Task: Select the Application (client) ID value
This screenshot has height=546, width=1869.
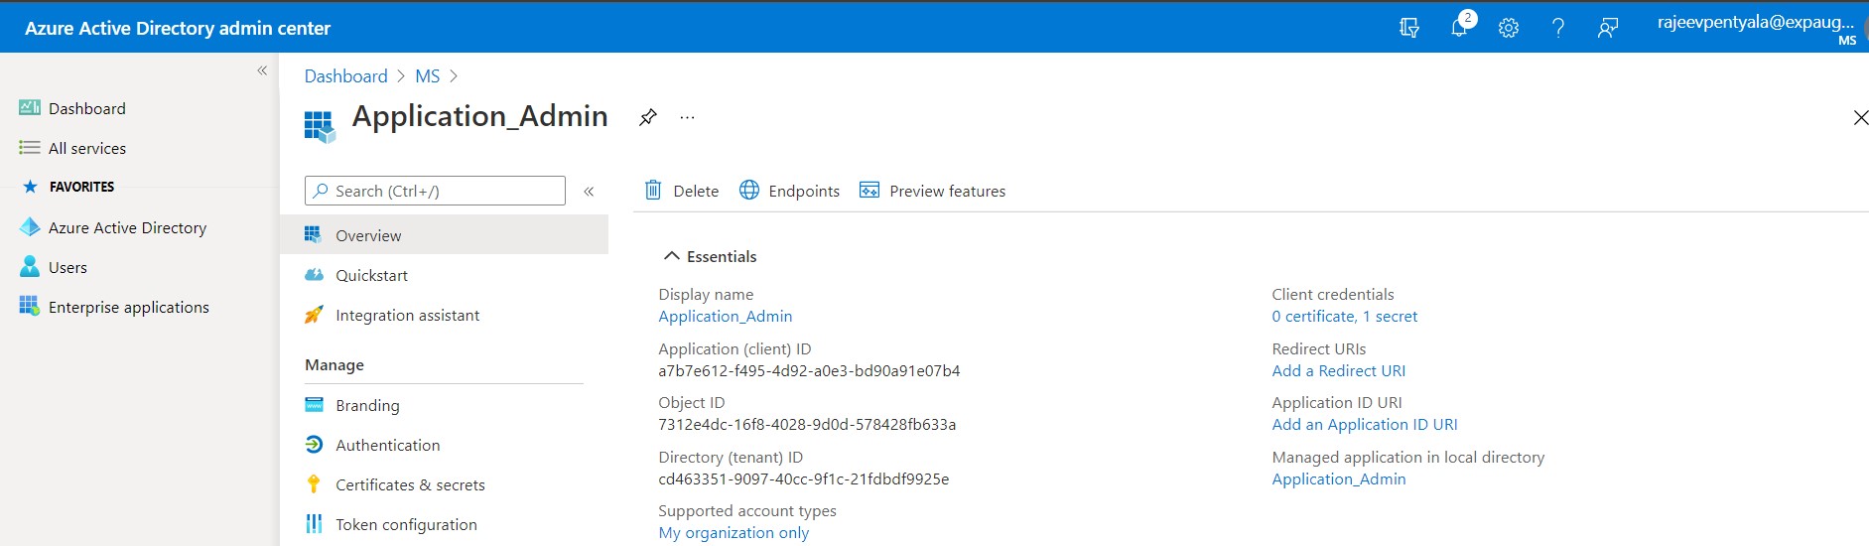Action: [809, 370]
